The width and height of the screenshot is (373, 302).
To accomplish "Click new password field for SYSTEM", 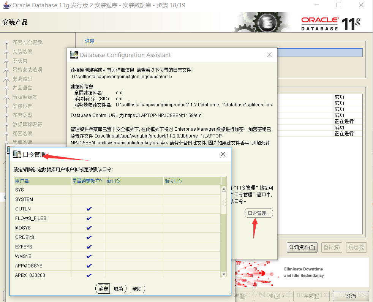I will point(134,199).
